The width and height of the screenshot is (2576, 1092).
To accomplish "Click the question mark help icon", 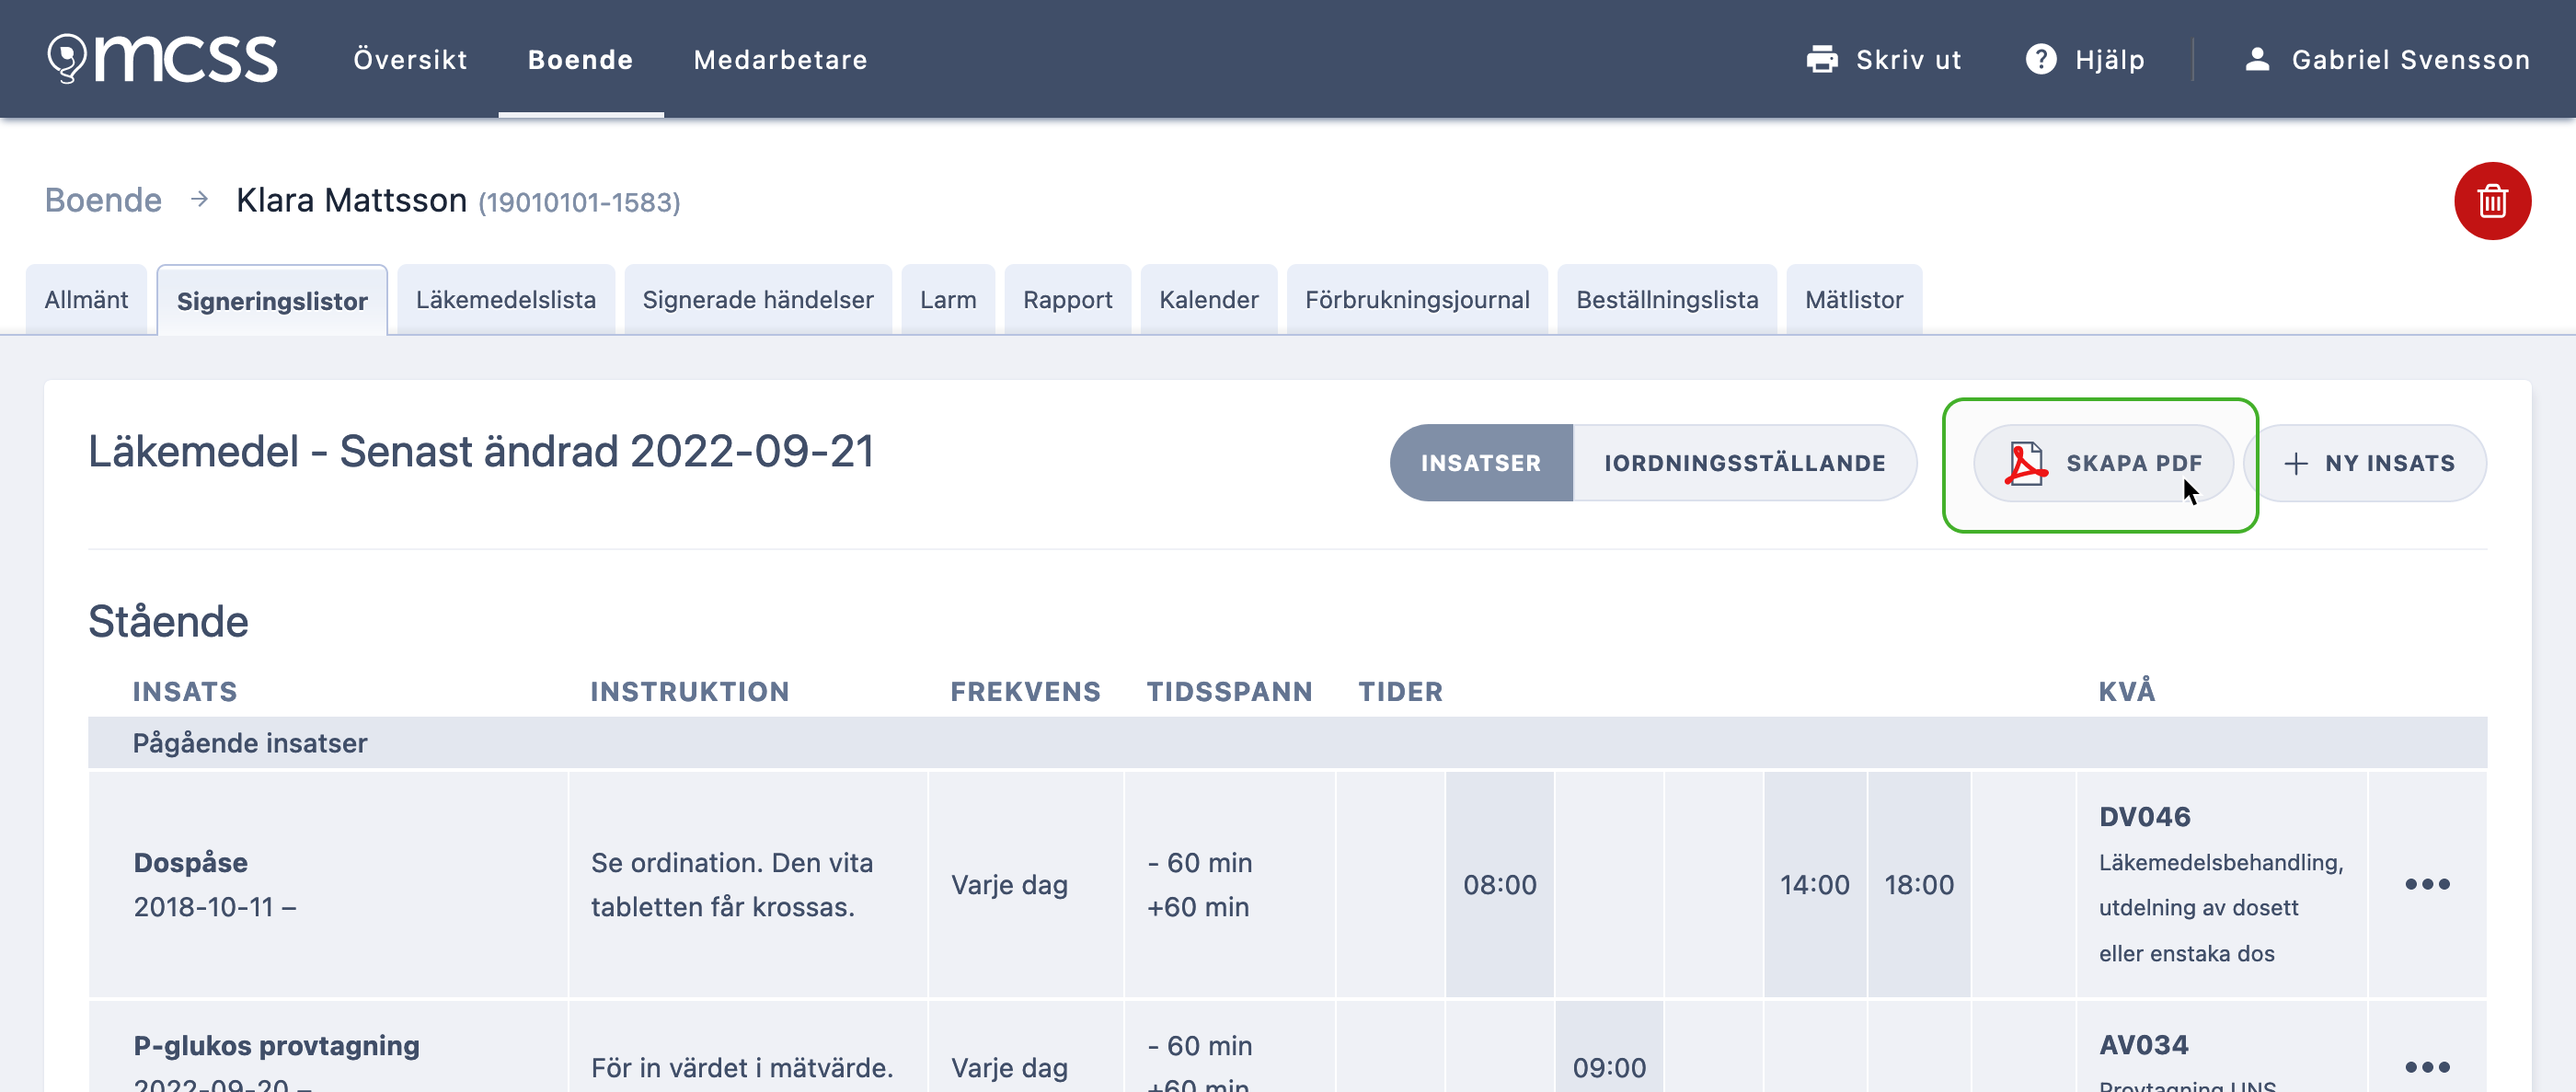I will coord(2041,60).
